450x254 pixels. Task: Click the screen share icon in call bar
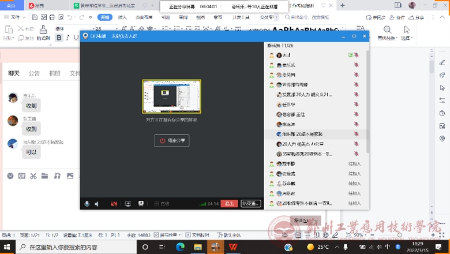click(x=127, y=204)
